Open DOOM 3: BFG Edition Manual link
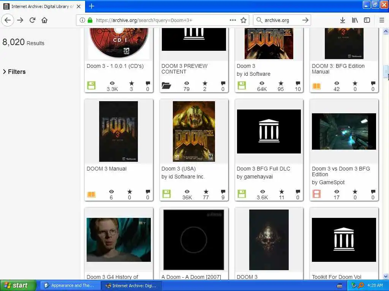389x291 pixels. 338,69
